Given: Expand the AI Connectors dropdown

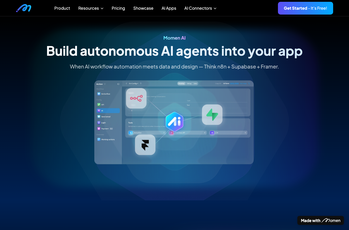Looking at the screenshot, I should (x=200, y=8).
